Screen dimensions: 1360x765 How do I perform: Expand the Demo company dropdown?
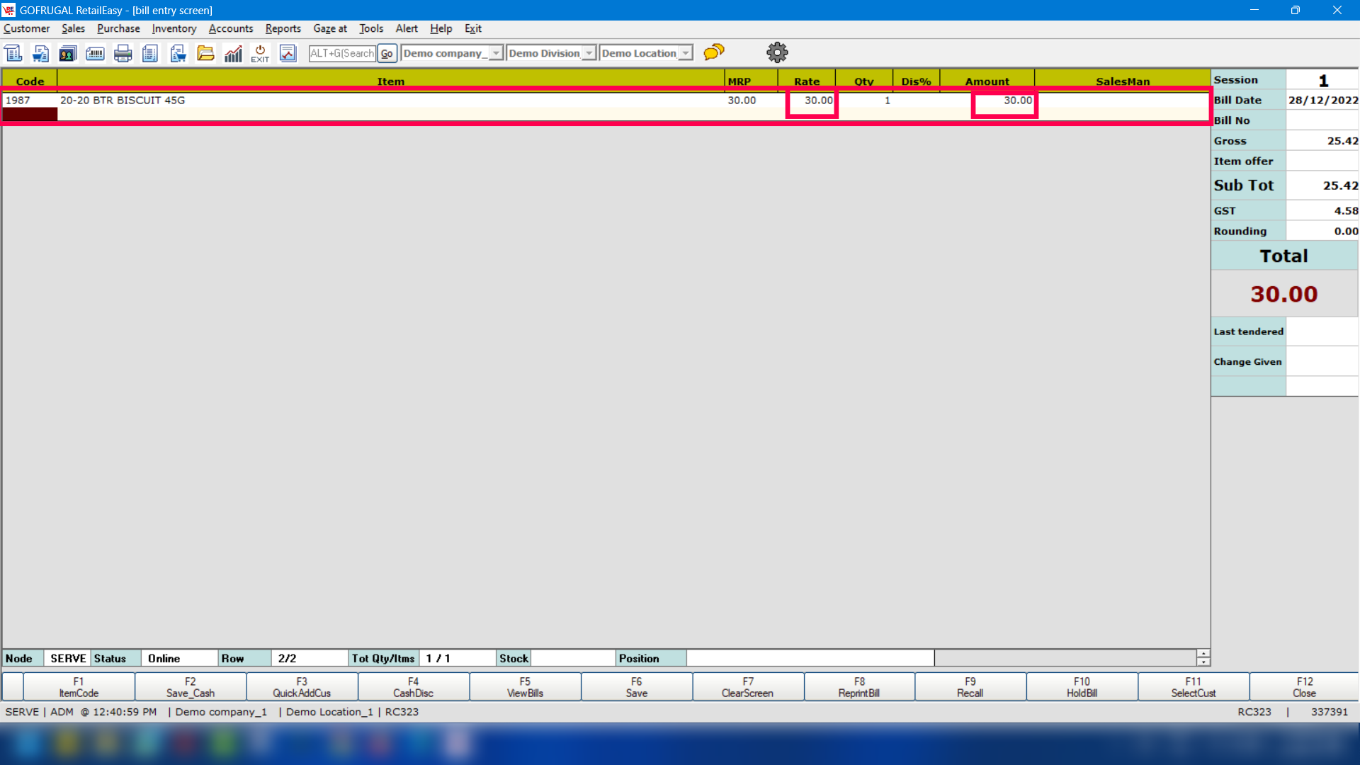pyautogui.click(x=496, y=53)
